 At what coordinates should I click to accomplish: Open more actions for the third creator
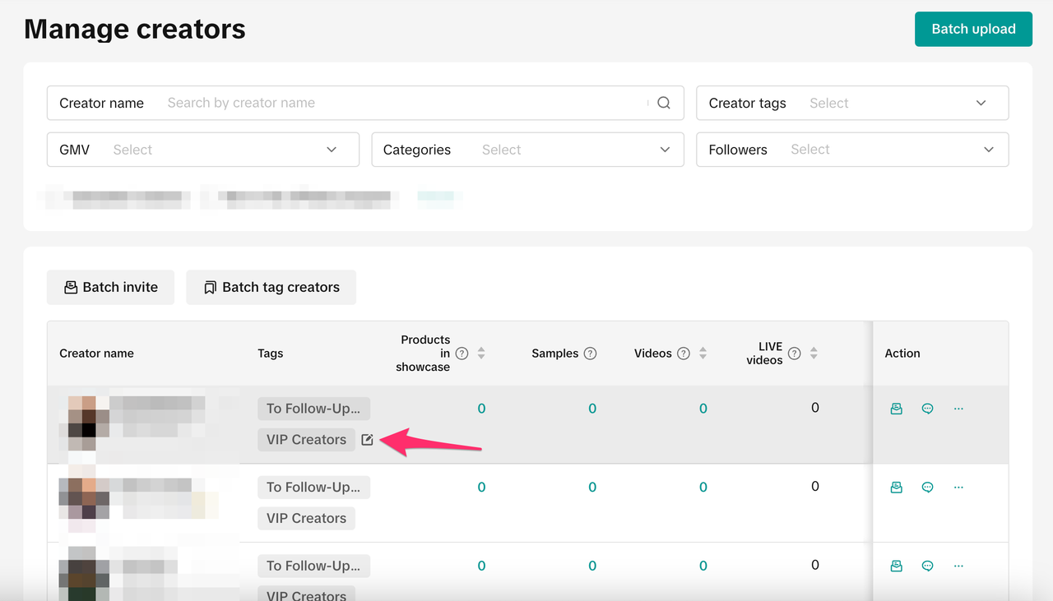[958, 566]
